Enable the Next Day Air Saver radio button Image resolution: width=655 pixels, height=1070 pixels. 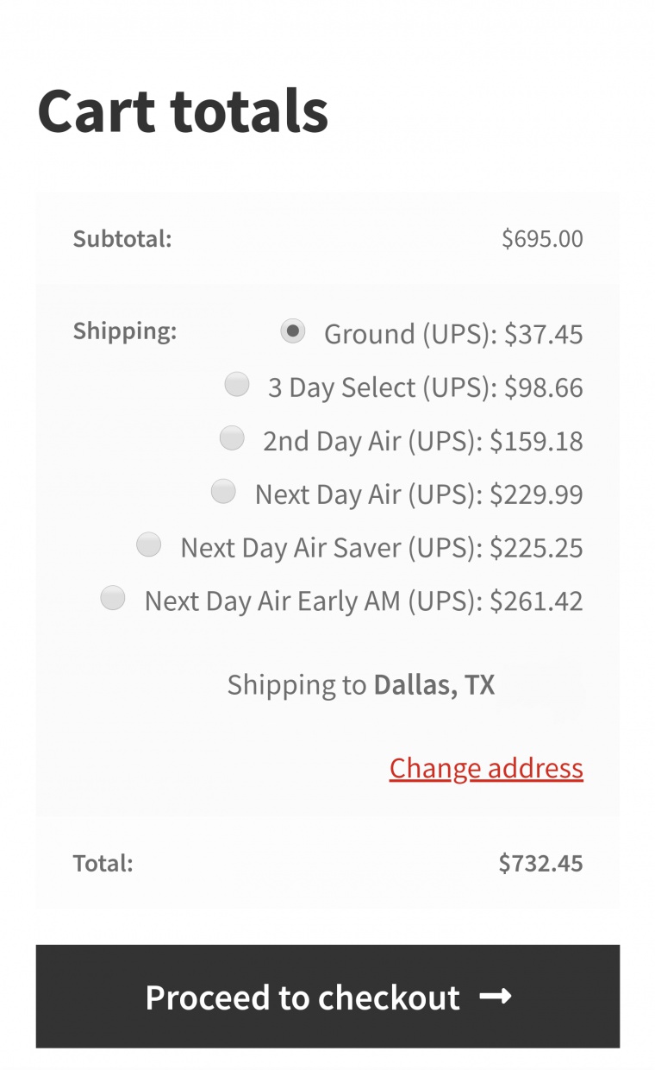(x=149, y=545)
